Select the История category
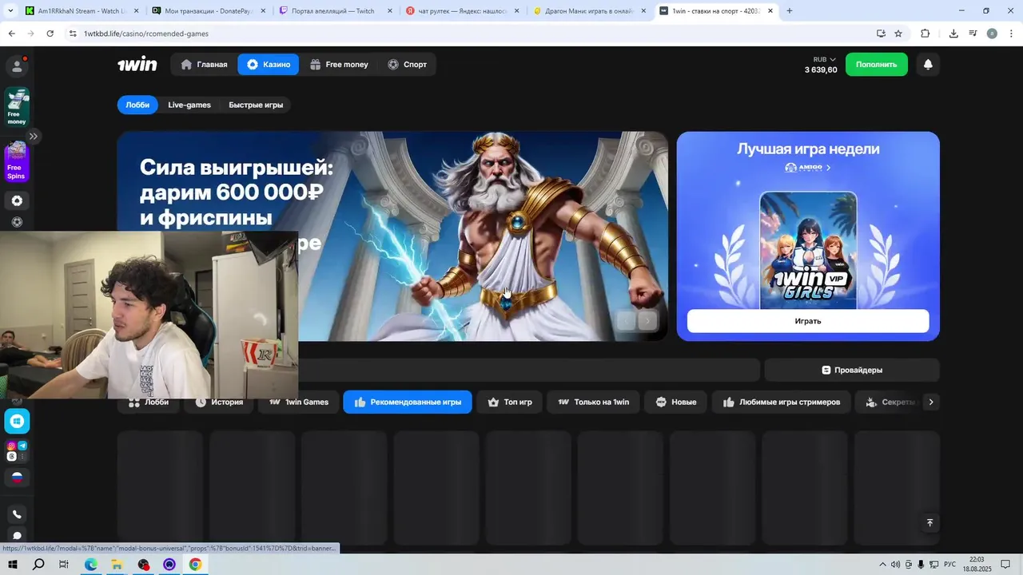The image size is (1023, 575). (220, 402)
